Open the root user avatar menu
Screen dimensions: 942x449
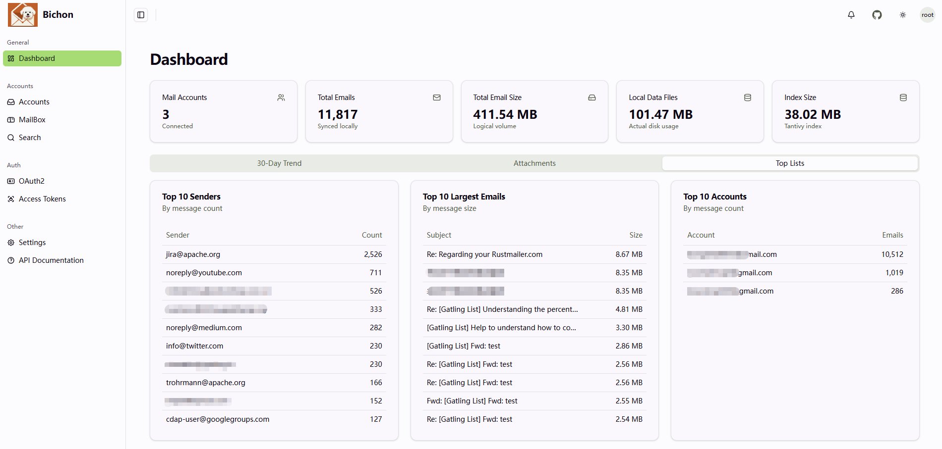point(927,15)
